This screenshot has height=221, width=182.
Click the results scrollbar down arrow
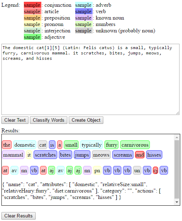177,202
